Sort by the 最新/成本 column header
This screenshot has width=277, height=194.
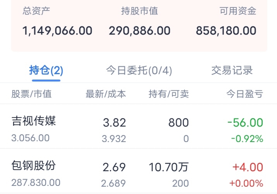(x=106, y=94)
